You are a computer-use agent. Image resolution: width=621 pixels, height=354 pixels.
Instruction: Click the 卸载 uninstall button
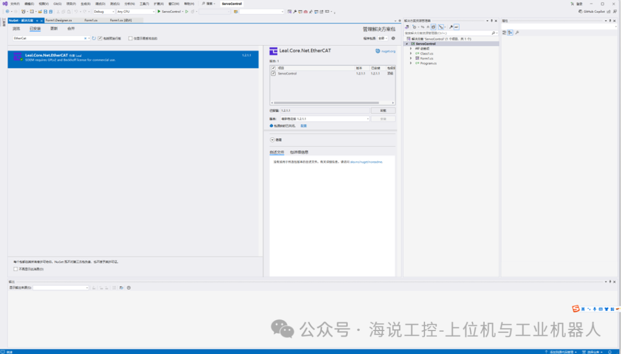(x=383, y=110)
